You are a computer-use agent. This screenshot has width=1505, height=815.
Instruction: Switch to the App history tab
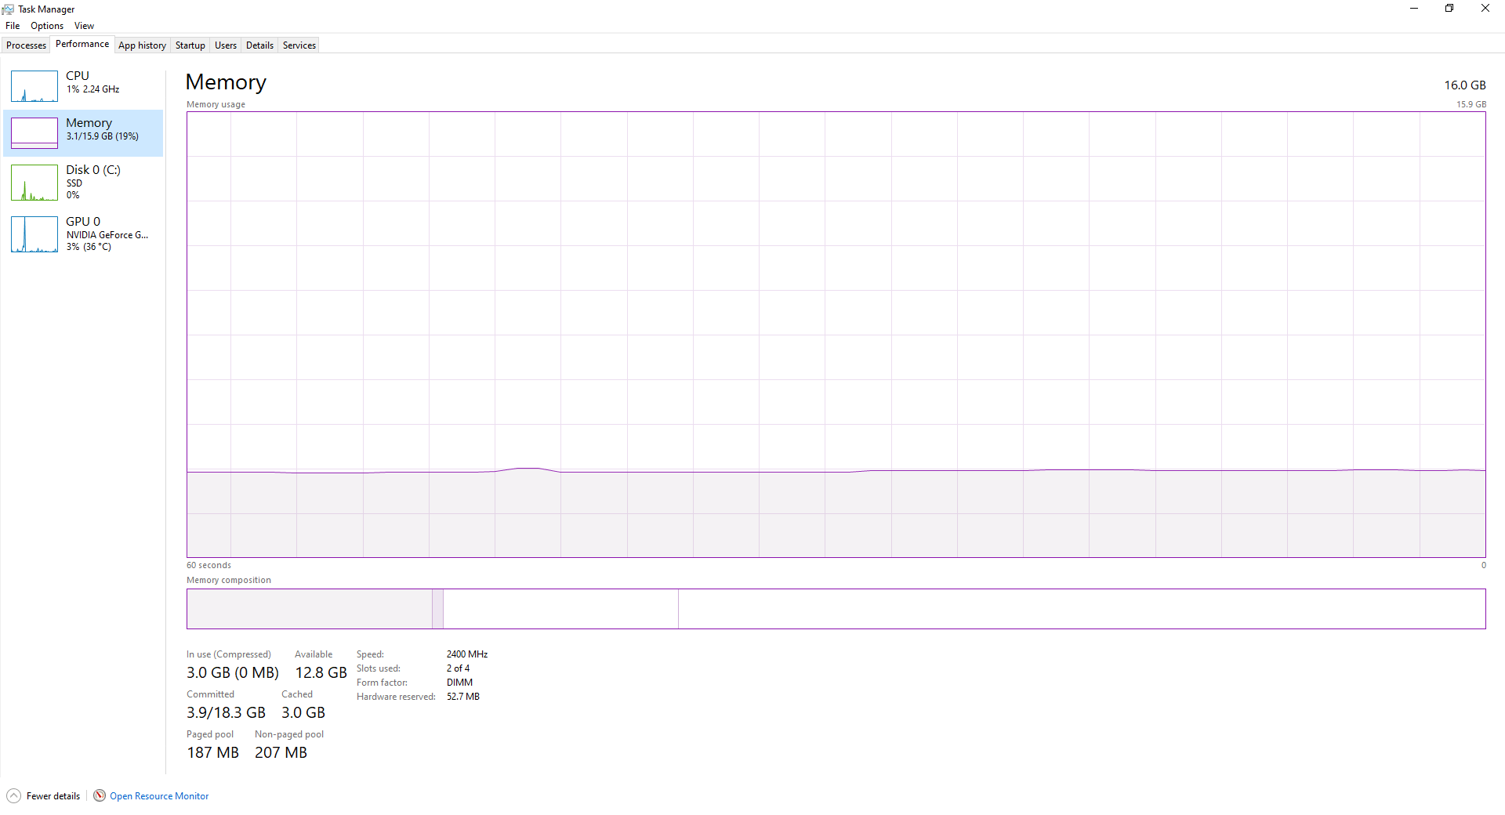click(x=142, y=45)
